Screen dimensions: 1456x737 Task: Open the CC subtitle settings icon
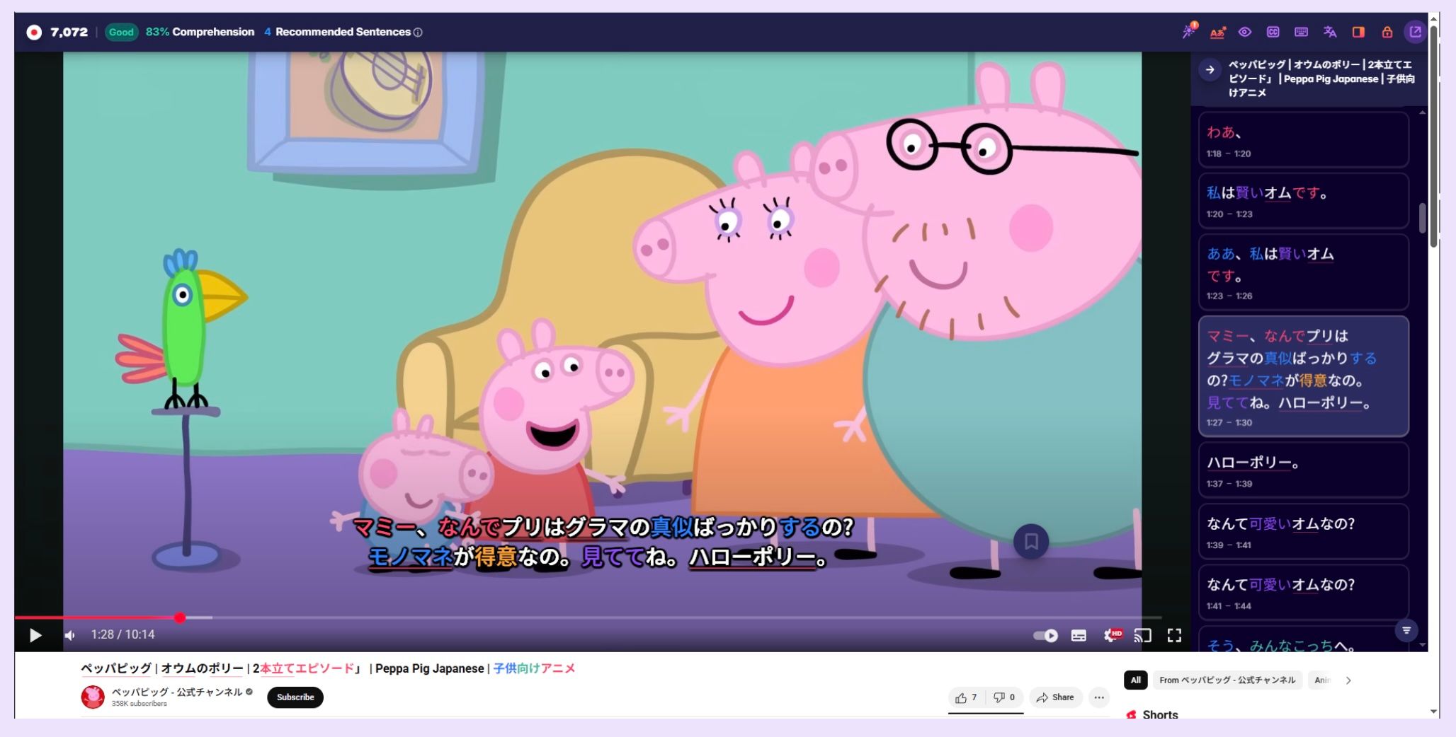[x=1274, y=32]
